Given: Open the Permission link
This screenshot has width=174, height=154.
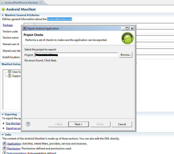Looking at the screenshot, I should tap(14, 148).
